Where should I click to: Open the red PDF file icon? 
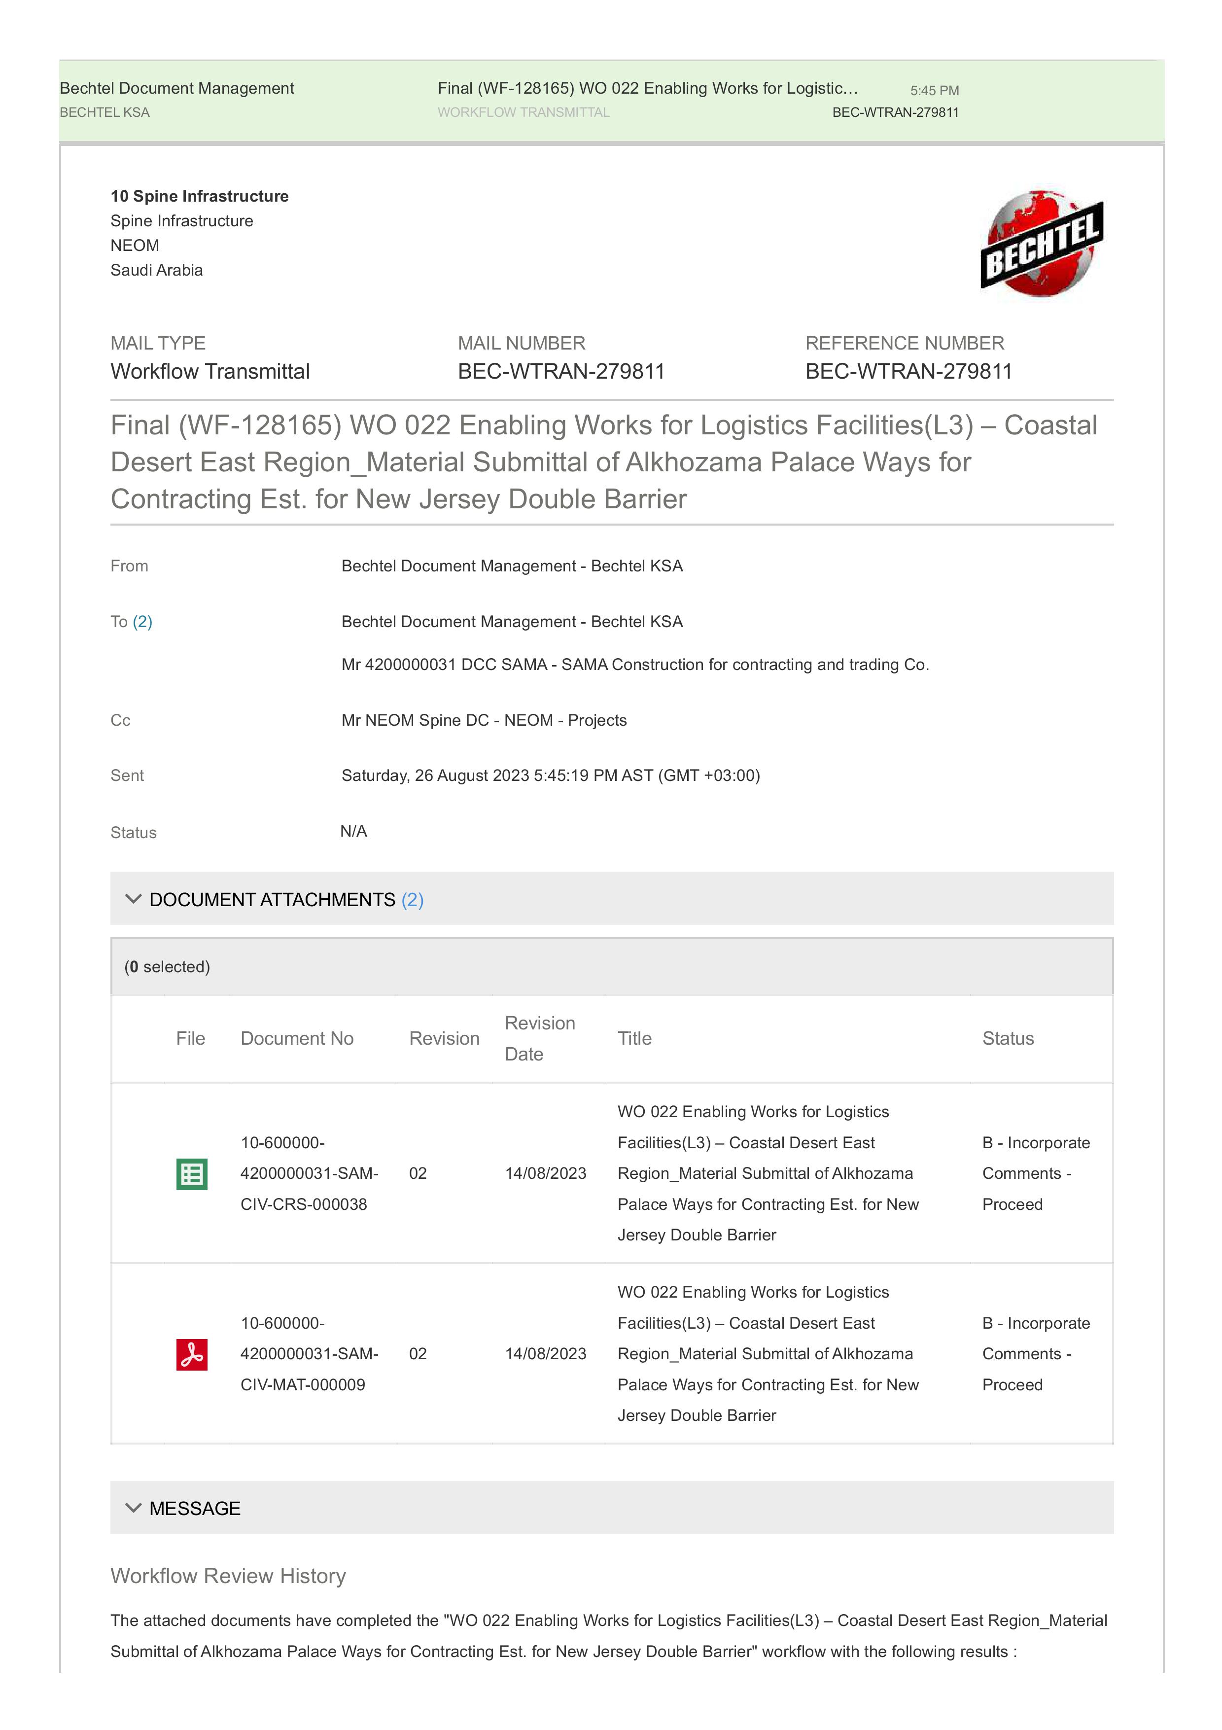tap(191, 1354)
